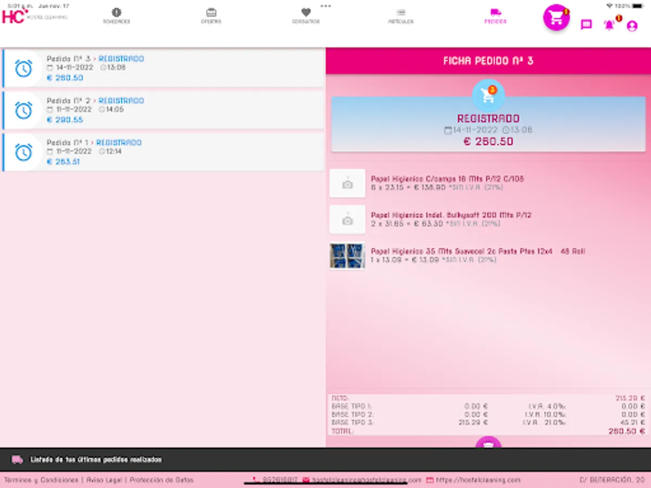Click the TOTAL 260.50 € value
651x488 pixels.
coord(627,432)
